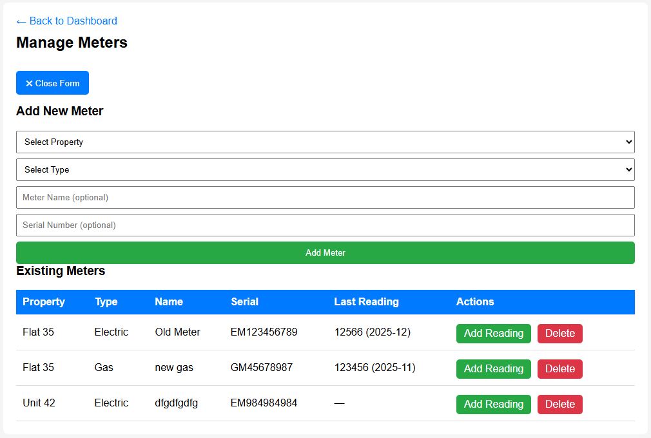Add Reading for the Old Meter row
This screenshot has width=651, height=438.
[493, 333]
